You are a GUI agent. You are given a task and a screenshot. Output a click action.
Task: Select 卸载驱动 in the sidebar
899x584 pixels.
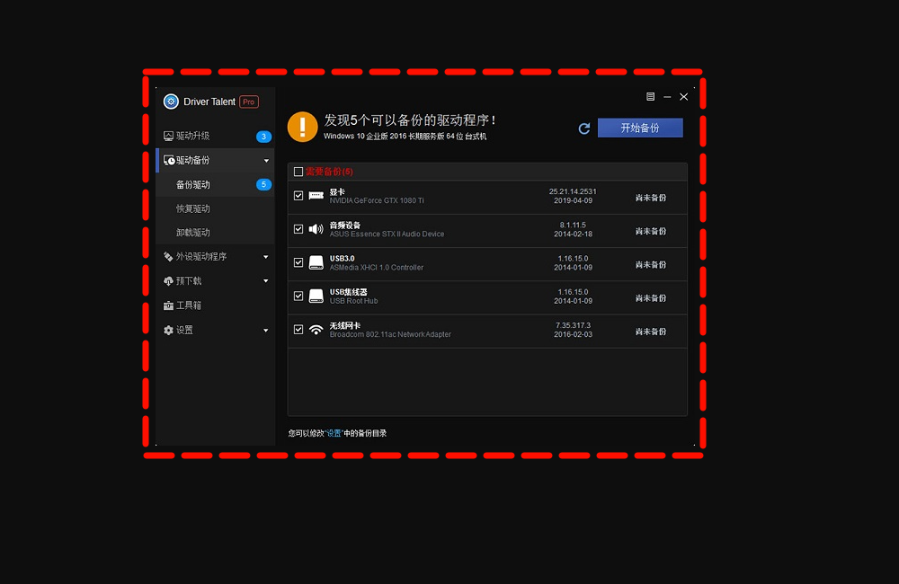[x=216, y=233]
